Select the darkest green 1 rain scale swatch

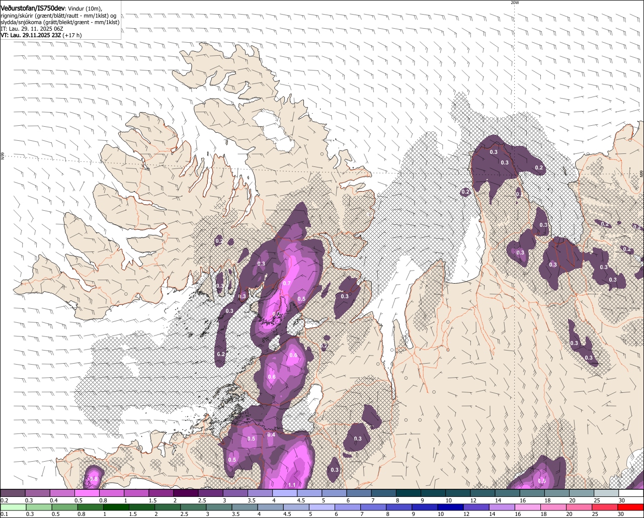(116, 507)
